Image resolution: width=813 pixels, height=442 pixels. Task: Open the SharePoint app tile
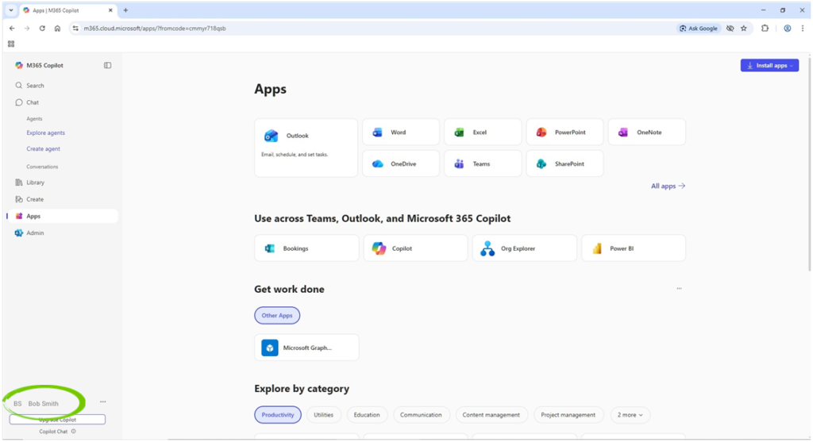pos(564,163)
